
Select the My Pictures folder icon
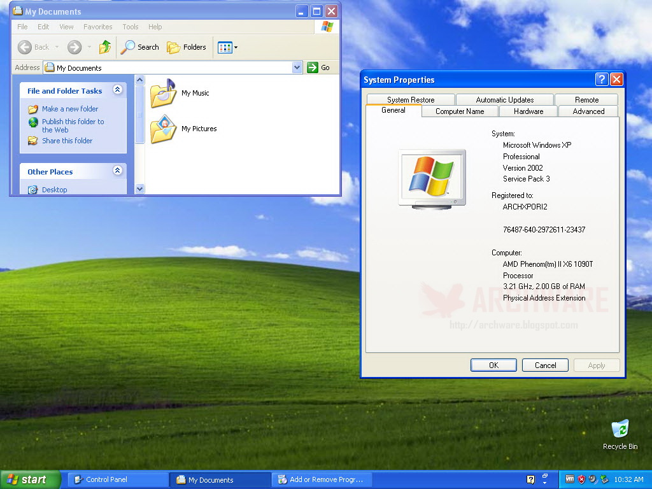coord(163,129)
